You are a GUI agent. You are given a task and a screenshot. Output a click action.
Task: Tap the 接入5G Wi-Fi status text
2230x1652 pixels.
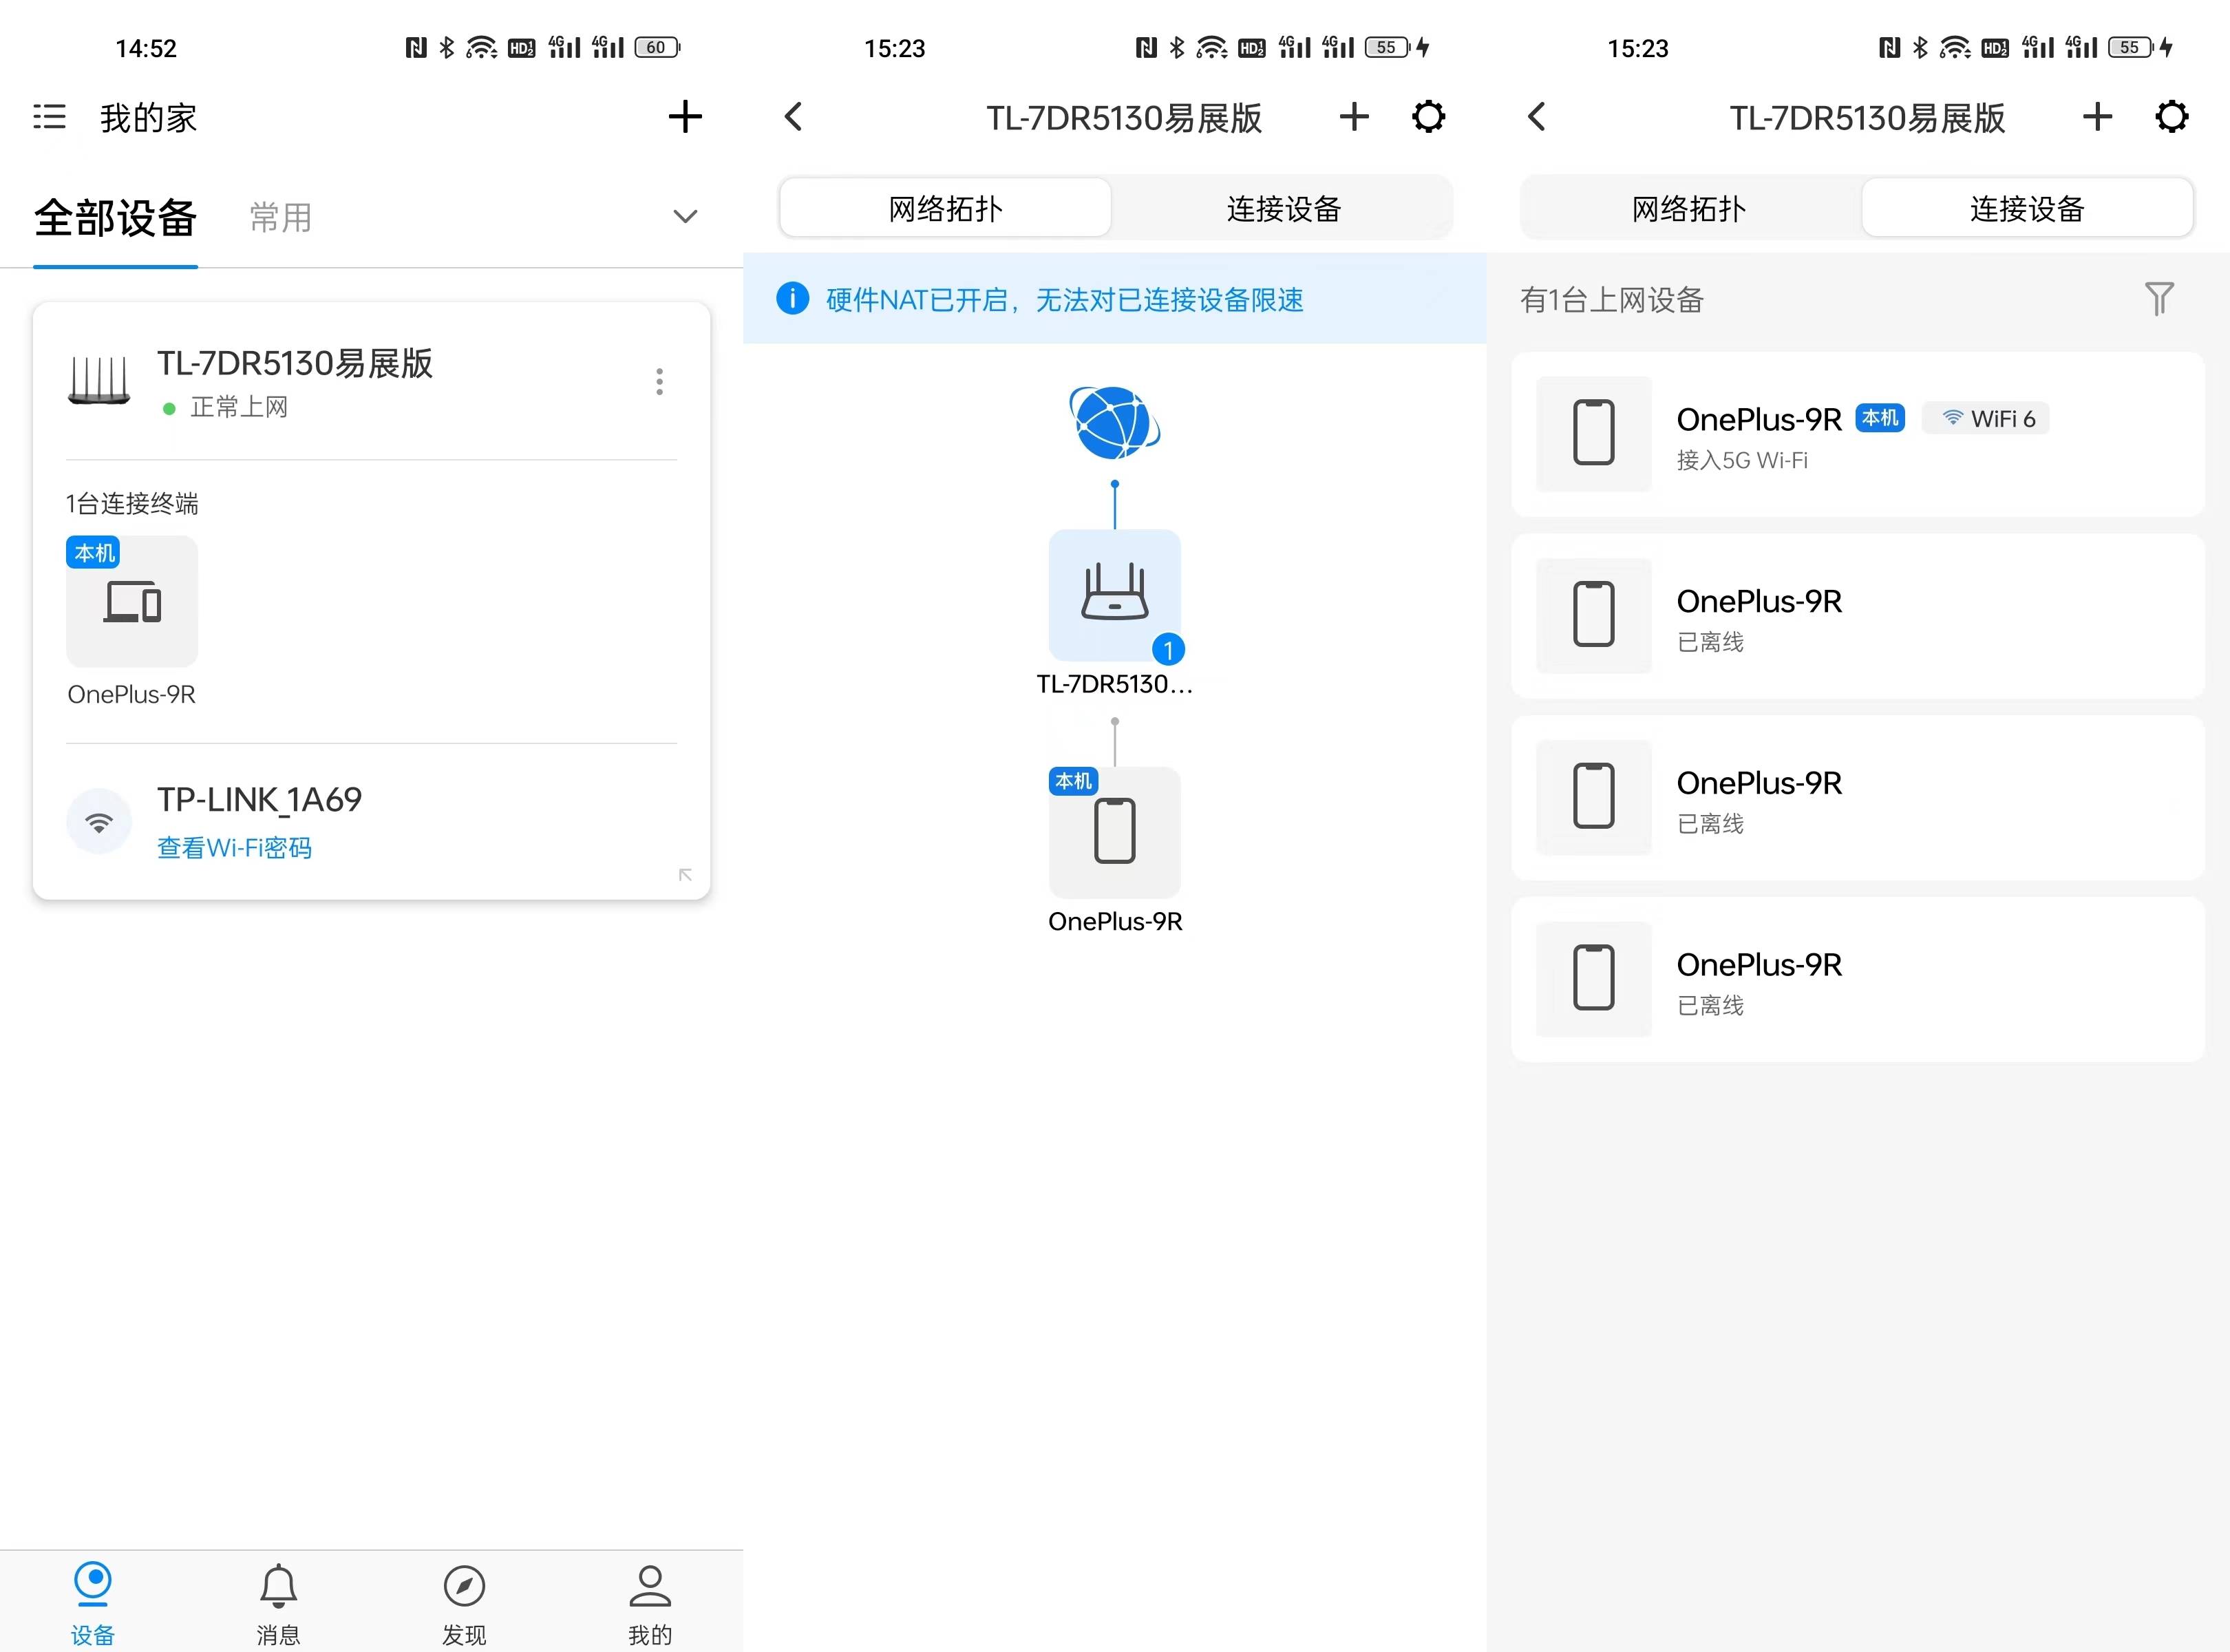(1742, 460)
